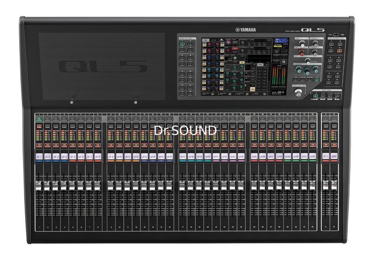Tap the ch29 name display
The width and height of the screenshot is (373, 261).
288,157
